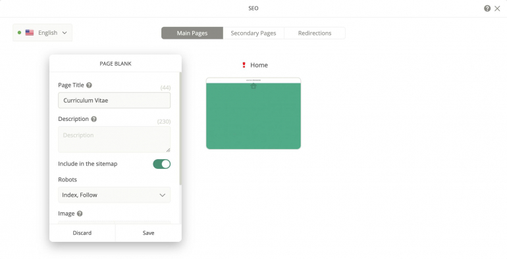This screenshot has height=259, width=507.
Task: Show help for Page Title
Action: coord(89,85)
